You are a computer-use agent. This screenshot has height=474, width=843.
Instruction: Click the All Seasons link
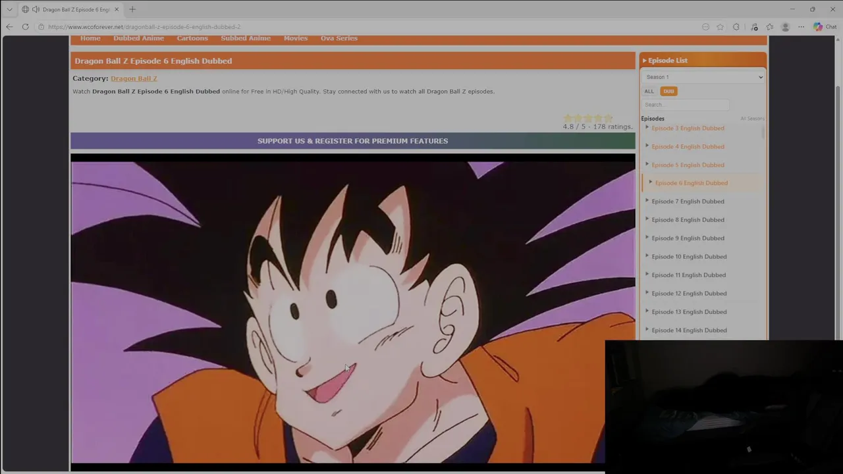pos(752,118)
